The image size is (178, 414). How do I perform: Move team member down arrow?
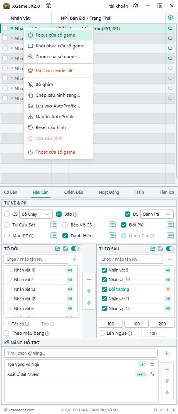tap(89, 303)
